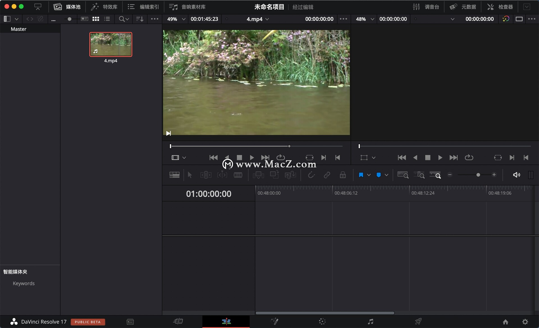Select the blade edit mode tool
The height and width of the screenshot is (328, 539).
tap(238, 175)
